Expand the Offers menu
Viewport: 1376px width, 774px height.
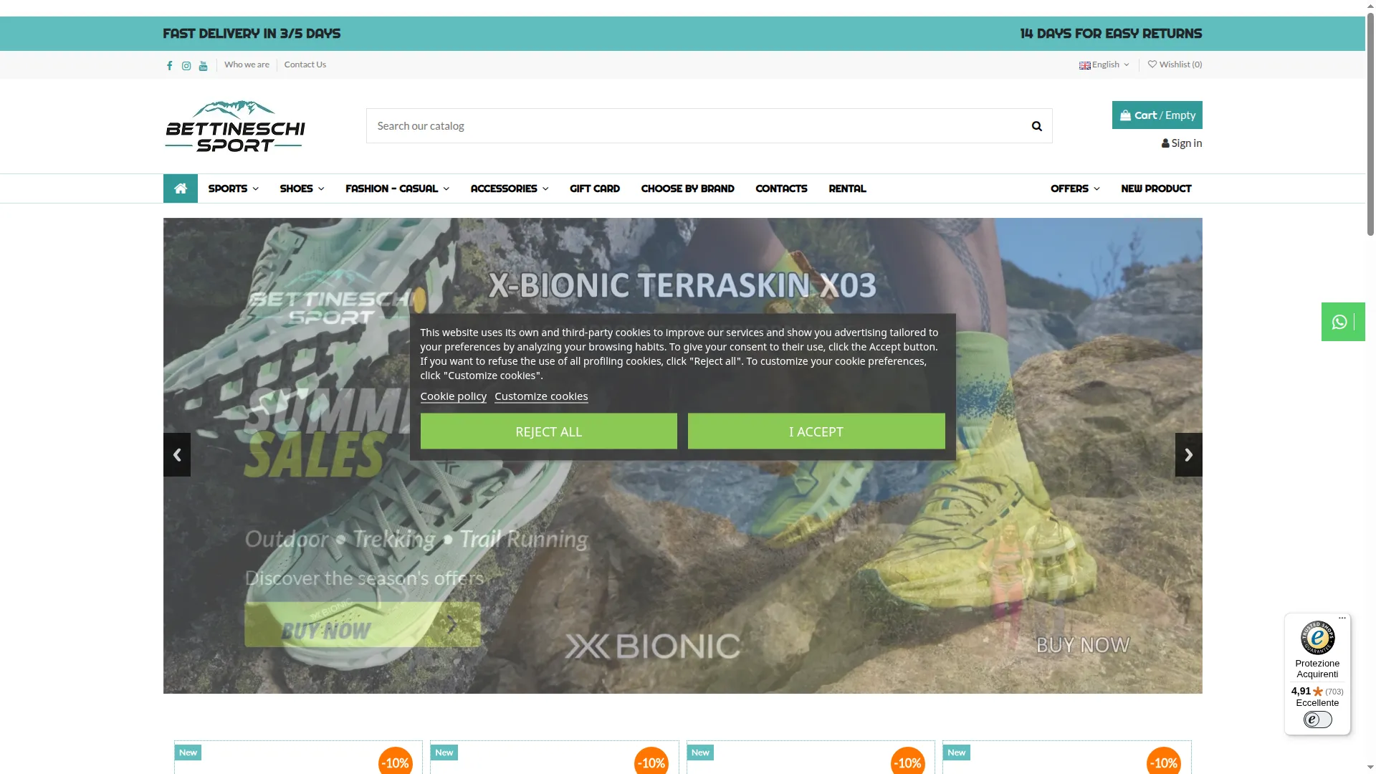pos(1075,188)
